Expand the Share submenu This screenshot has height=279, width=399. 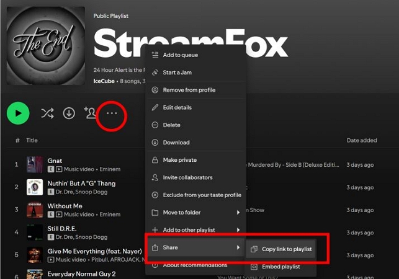(x=195, y=247)
